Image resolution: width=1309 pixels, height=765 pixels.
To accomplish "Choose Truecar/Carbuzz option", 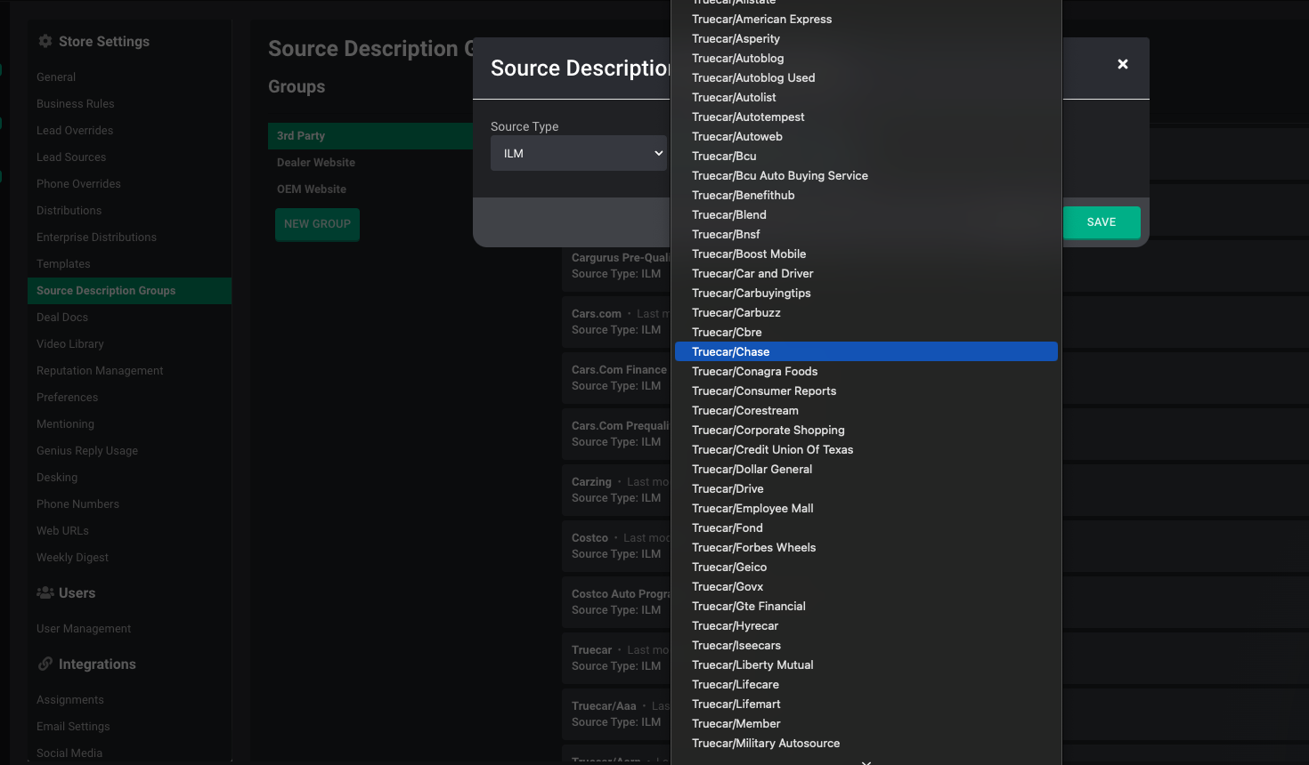I will (x=866, y=313).
